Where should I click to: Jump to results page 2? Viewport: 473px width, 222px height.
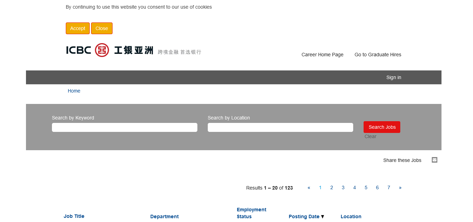point(331,188)
